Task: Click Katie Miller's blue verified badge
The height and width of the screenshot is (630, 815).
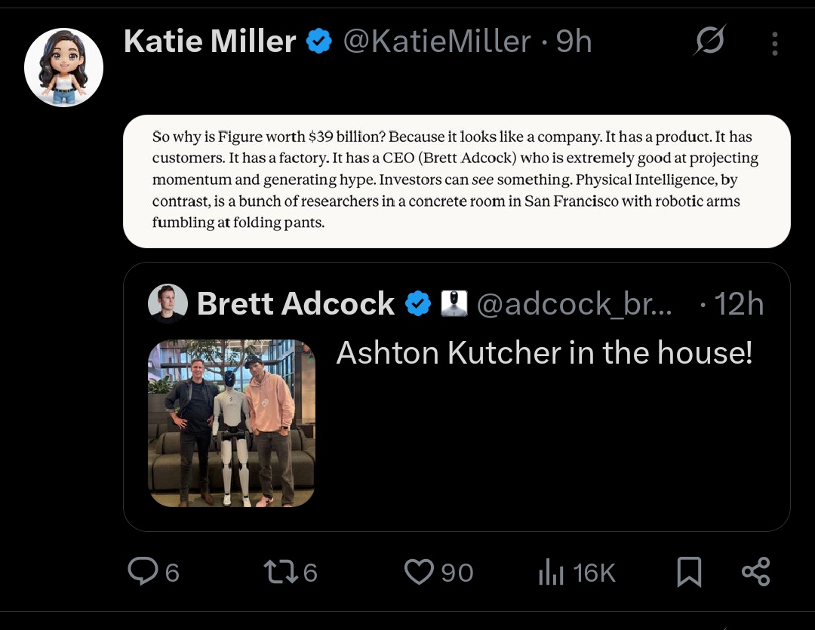Action: point(319,42)
